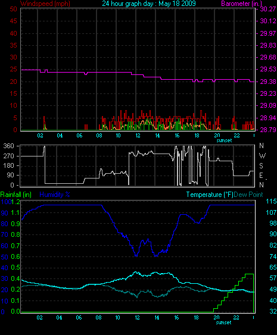Select rainfall axis value 0.4
This screenshot has height=335, width=277.
point(15,278)
